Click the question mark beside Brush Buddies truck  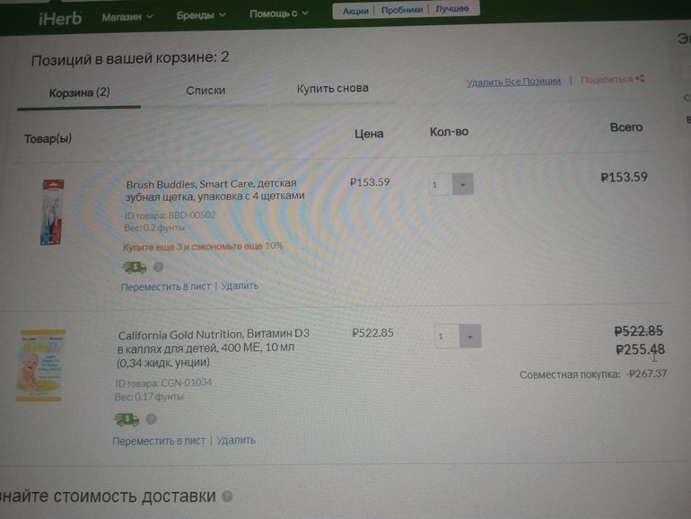pos(159,267)
